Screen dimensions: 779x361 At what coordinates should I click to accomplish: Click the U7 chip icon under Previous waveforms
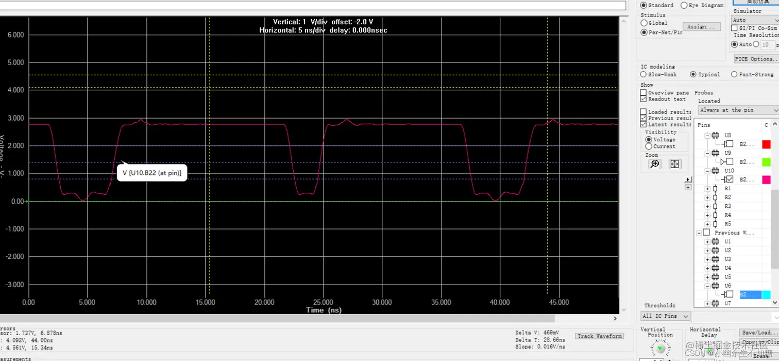click(715, 303)
